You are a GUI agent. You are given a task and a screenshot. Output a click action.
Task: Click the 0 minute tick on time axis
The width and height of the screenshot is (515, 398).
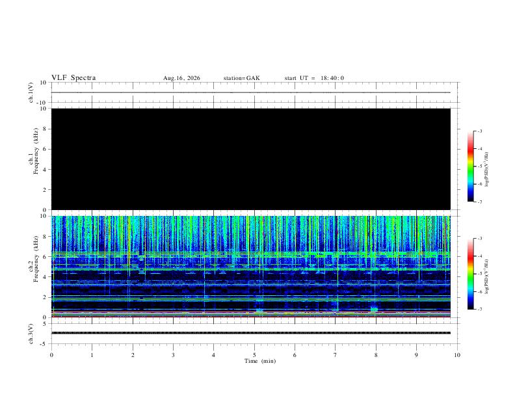pyautogui.click(x=51, y=355)
